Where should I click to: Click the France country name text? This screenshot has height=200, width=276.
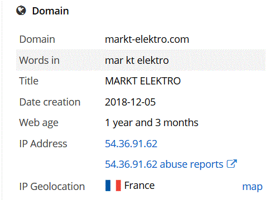139,186
